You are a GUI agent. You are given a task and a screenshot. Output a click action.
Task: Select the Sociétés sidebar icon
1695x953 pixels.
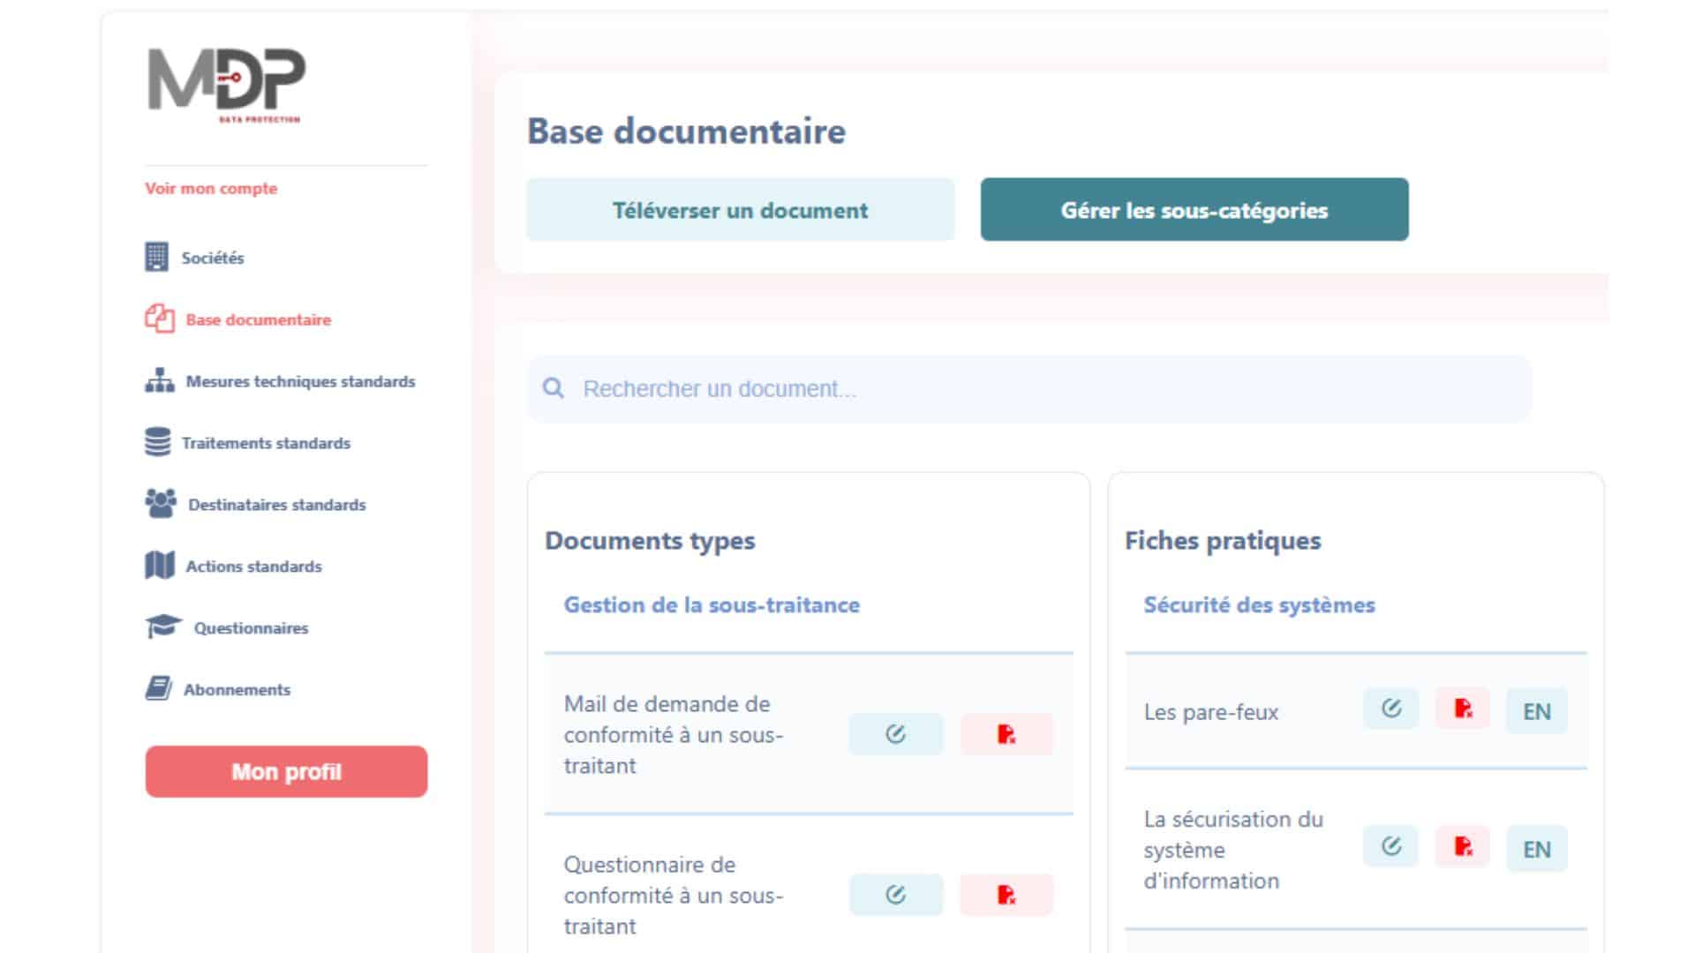click(x=156, y=258)
